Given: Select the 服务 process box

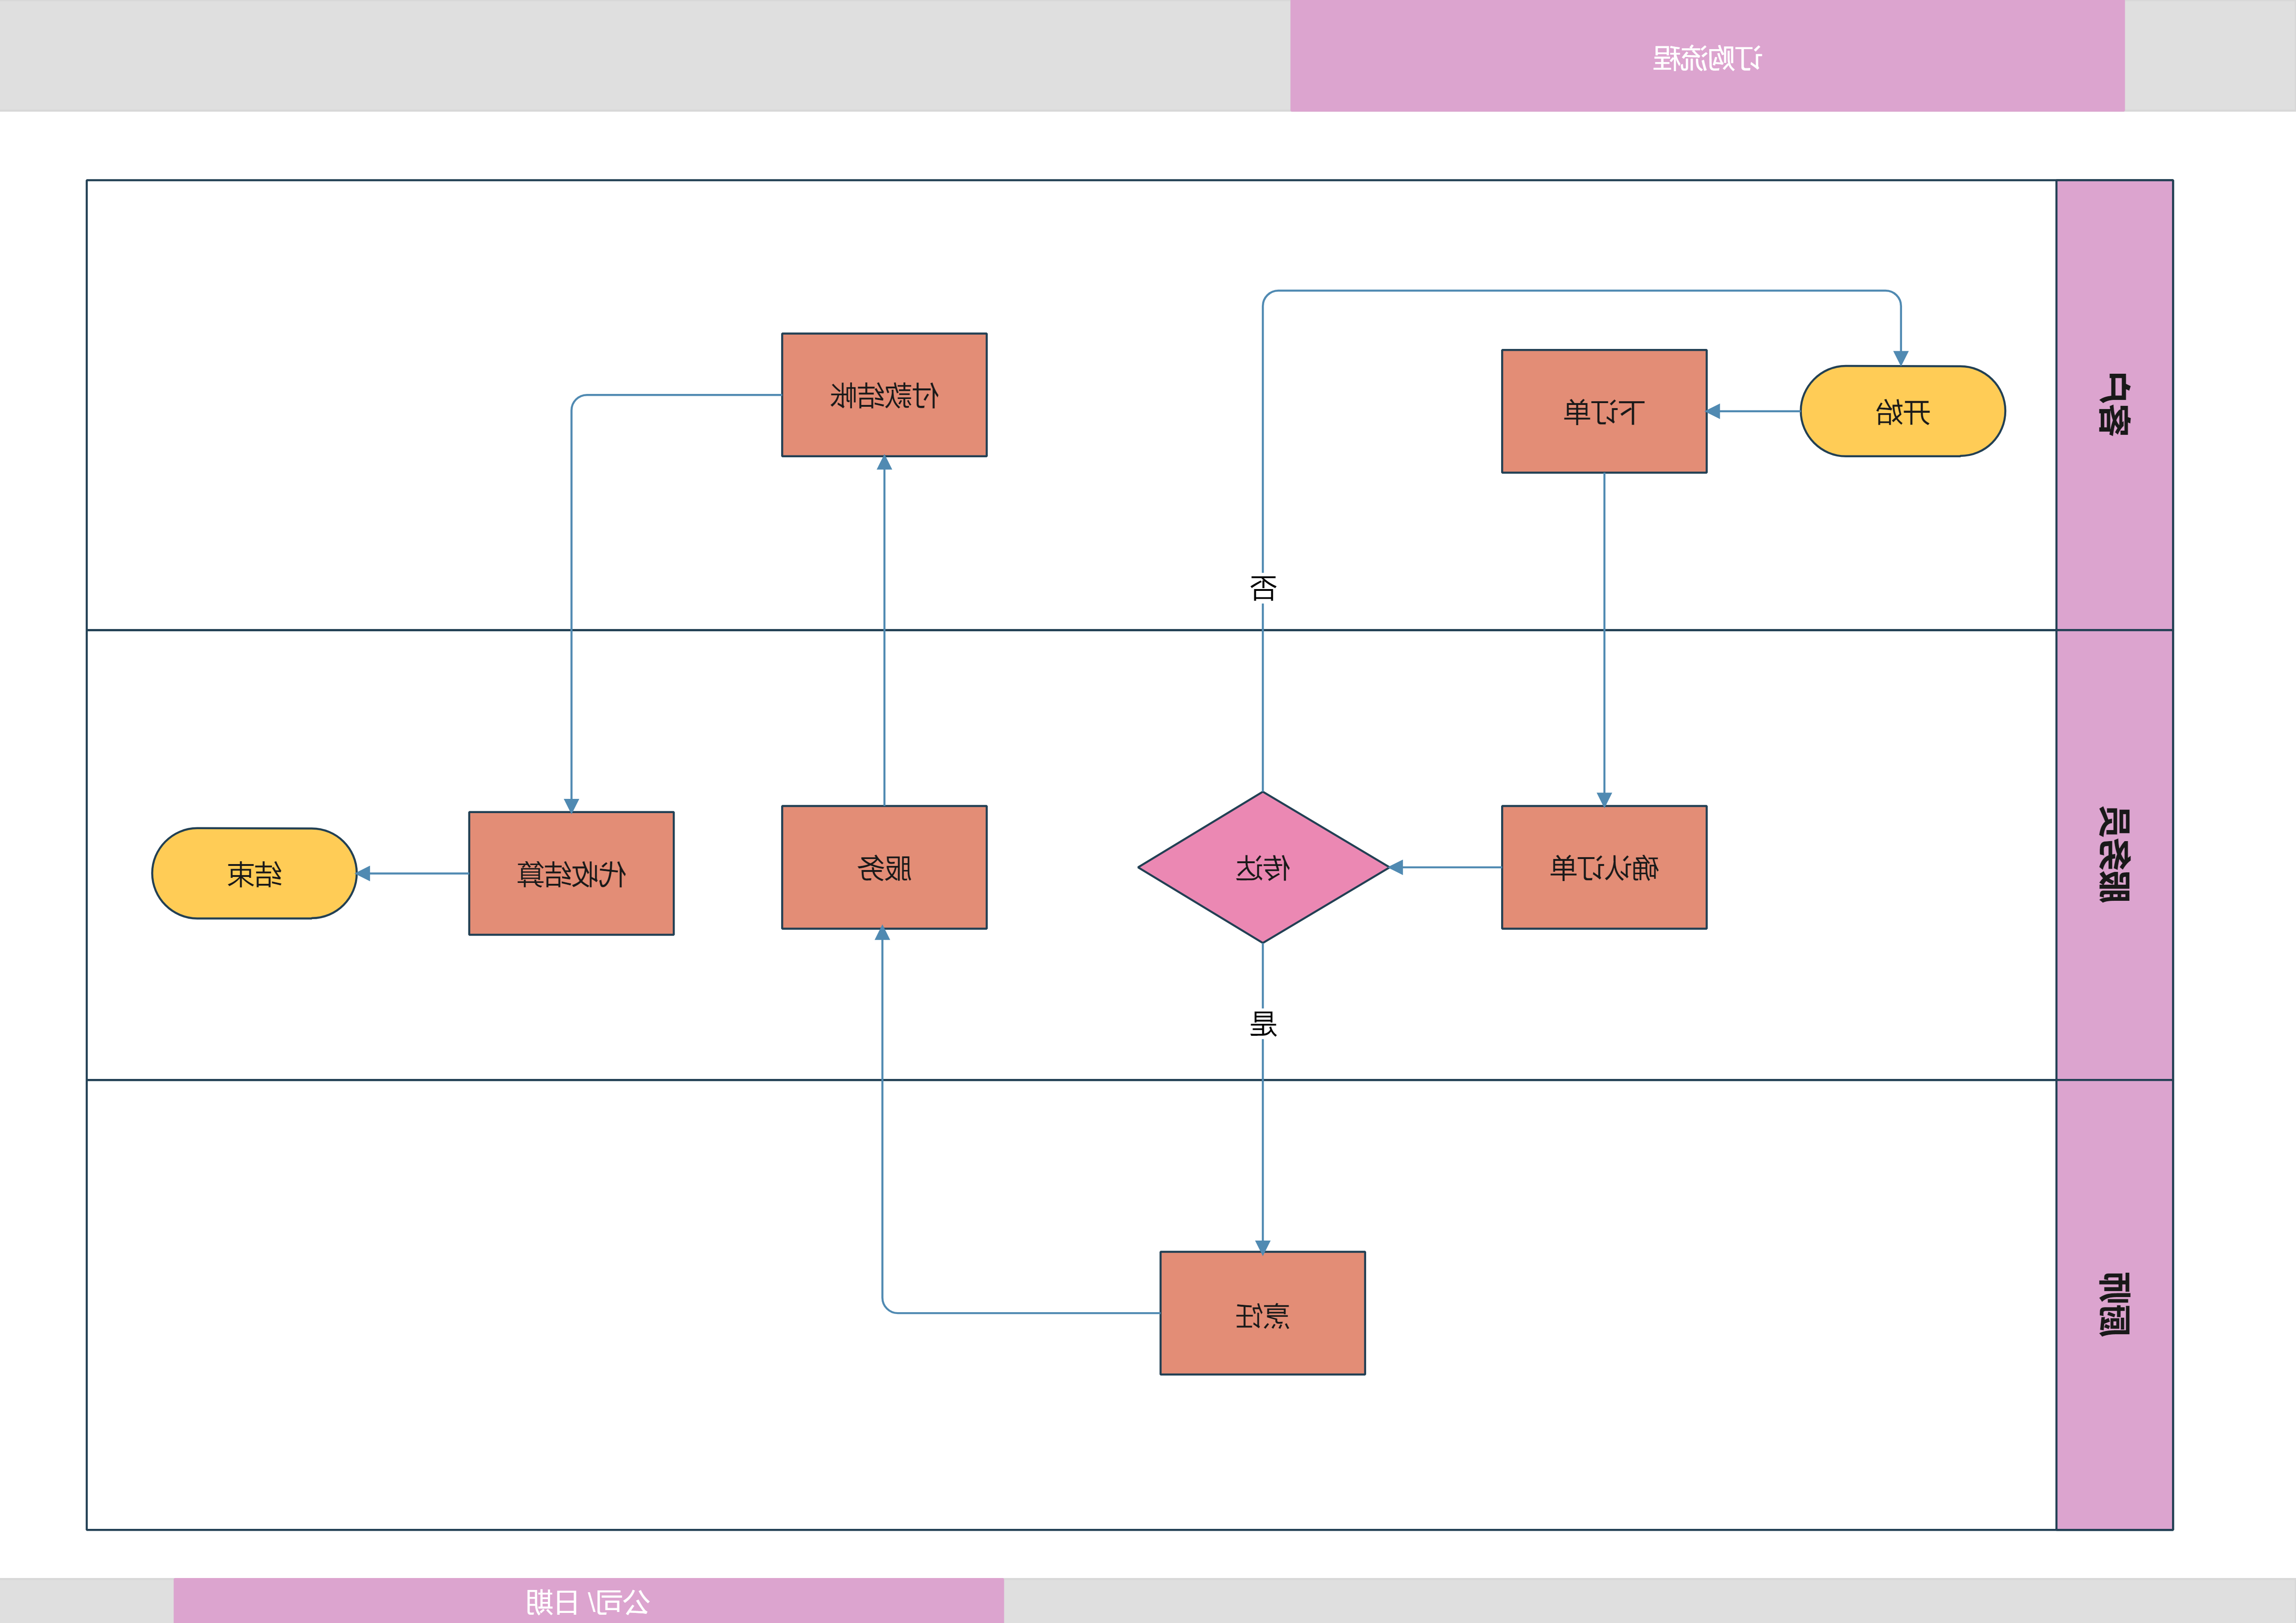Looking at the screenshot, I should pos(884,867).
